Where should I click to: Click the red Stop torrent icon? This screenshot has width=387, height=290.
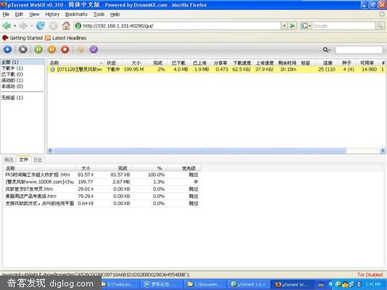(65, 49)
